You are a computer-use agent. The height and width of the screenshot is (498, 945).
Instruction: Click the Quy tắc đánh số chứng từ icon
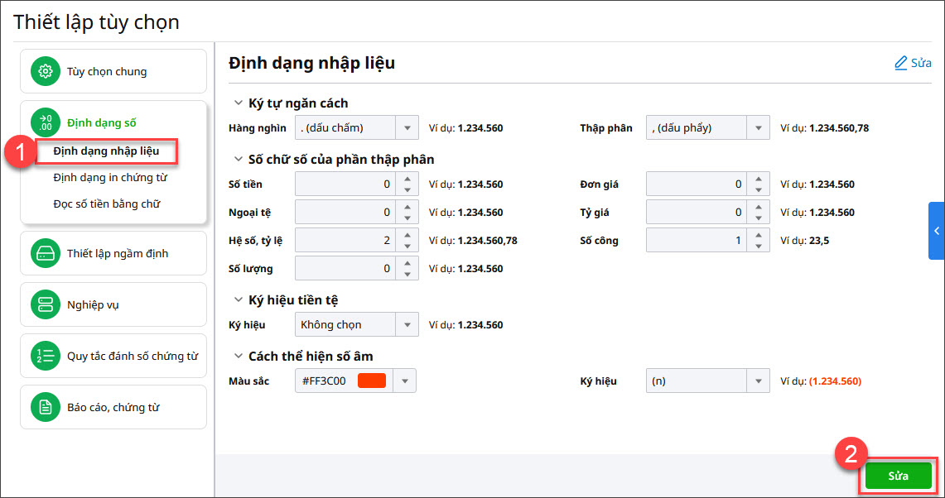coord(46,356)
